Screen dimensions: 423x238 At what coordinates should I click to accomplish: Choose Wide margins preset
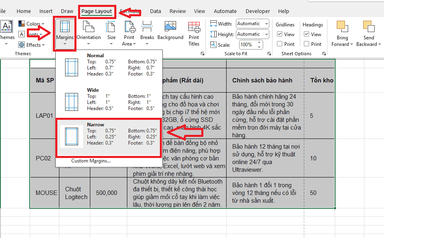(109, 101)
